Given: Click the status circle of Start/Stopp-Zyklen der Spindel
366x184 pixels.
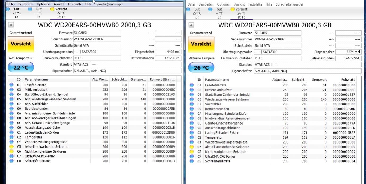Looking at the screenshot, I should tap(192, 95).
